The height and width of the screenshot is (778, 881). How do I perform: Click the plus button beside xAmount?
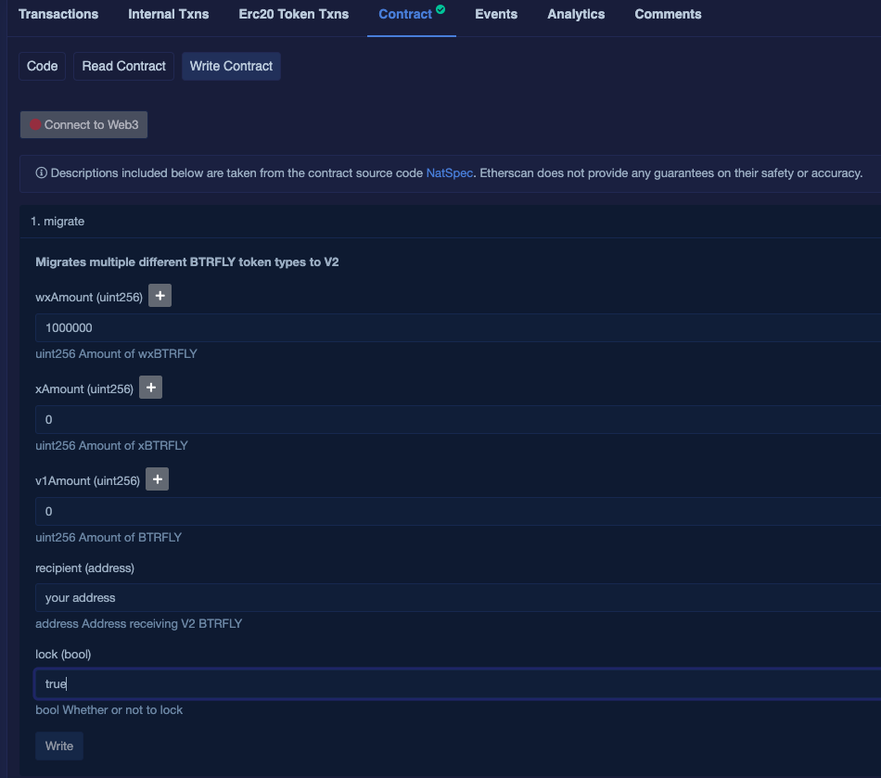click(x=150, y=388)
